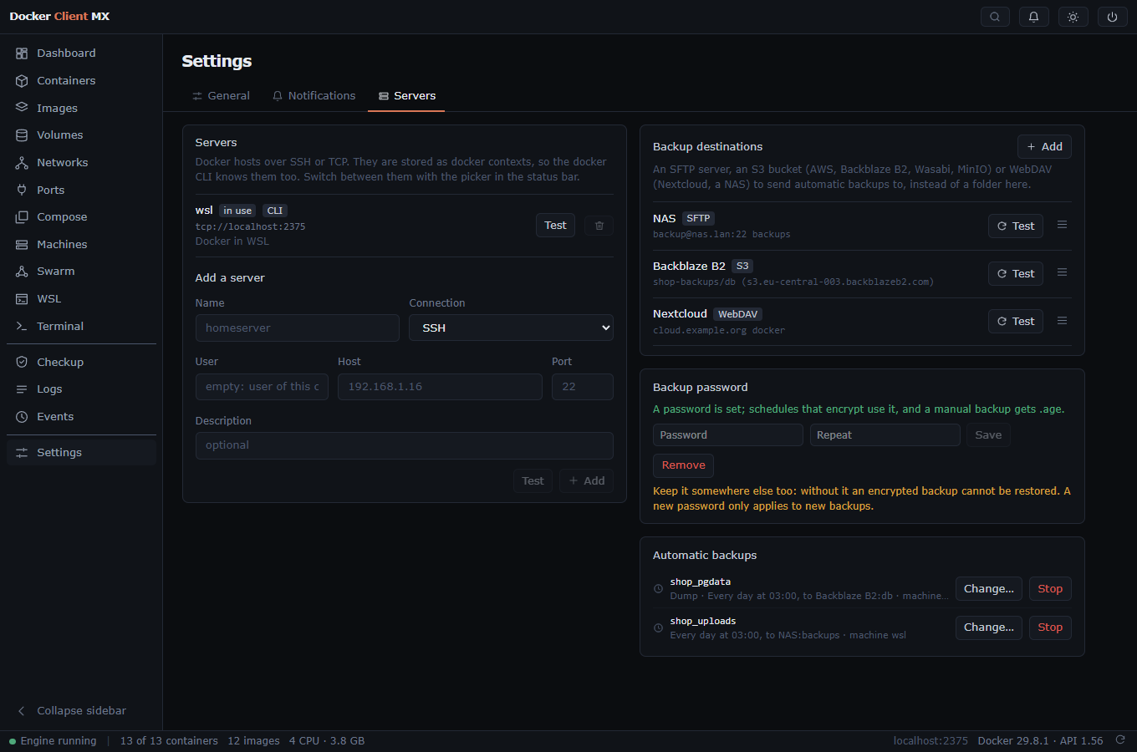Screen dimensions: 1137x752
Task: Click the Repeat password field
Action: point(885,435)
